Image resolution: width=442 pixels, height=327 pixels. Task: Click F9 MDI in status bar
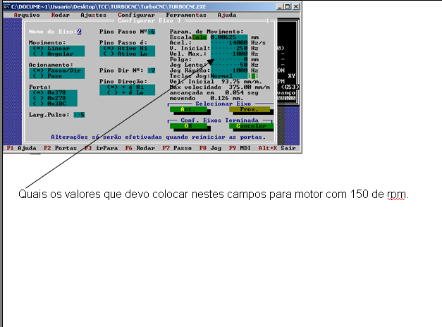tap(240, 148)
